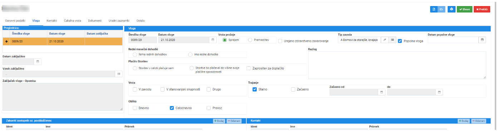The image size is (497, 131).
Task: Tick the Drugo checkbox
Action: (x=209, y=89)
